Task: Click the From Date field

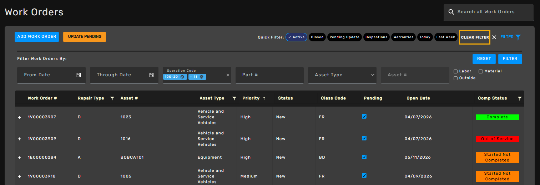Action: [x=51, y=75]
